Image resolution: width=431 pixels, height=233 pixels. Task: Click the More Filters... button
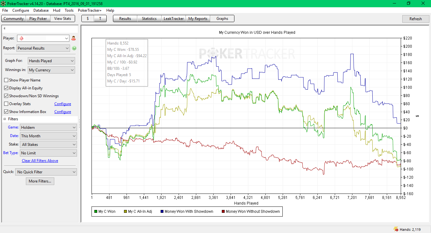[x=40, y=181]
